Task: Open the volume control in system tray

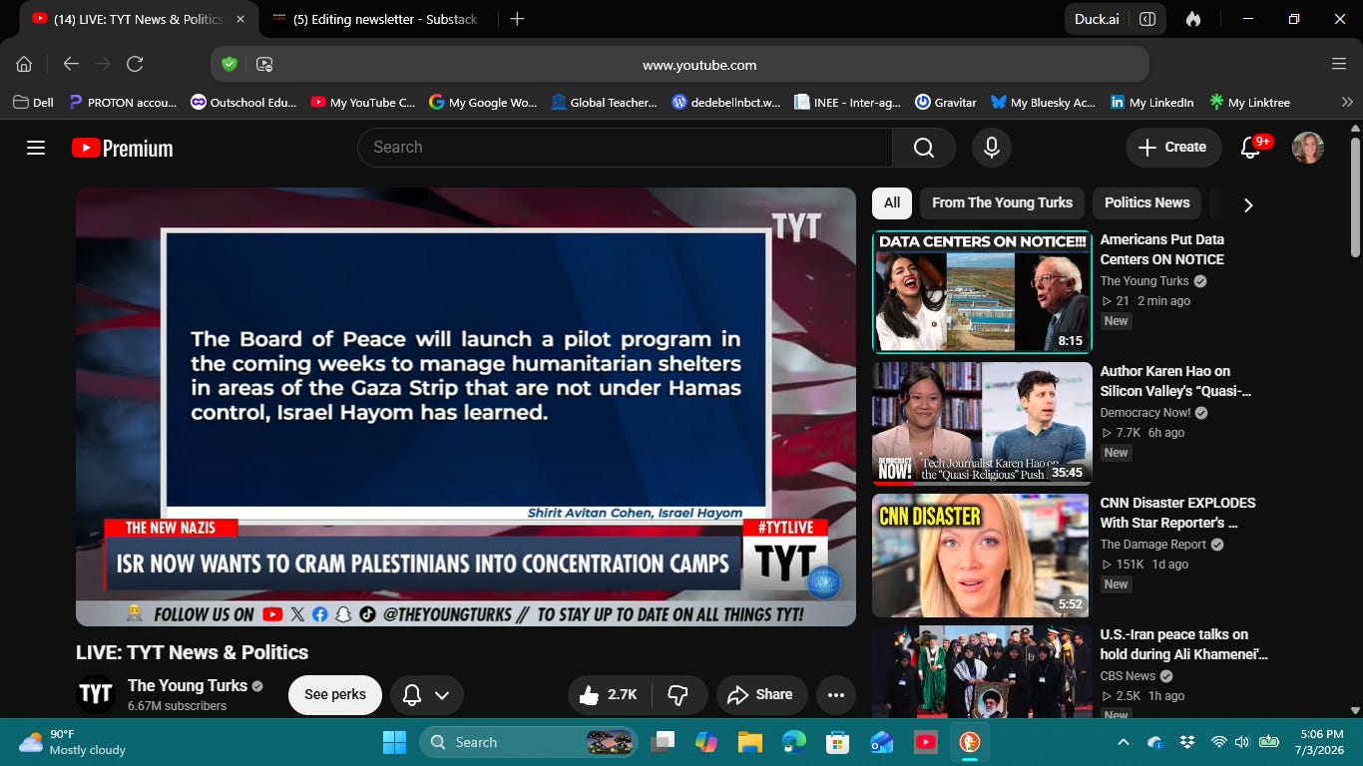Action: click(x=1242, y=742)
